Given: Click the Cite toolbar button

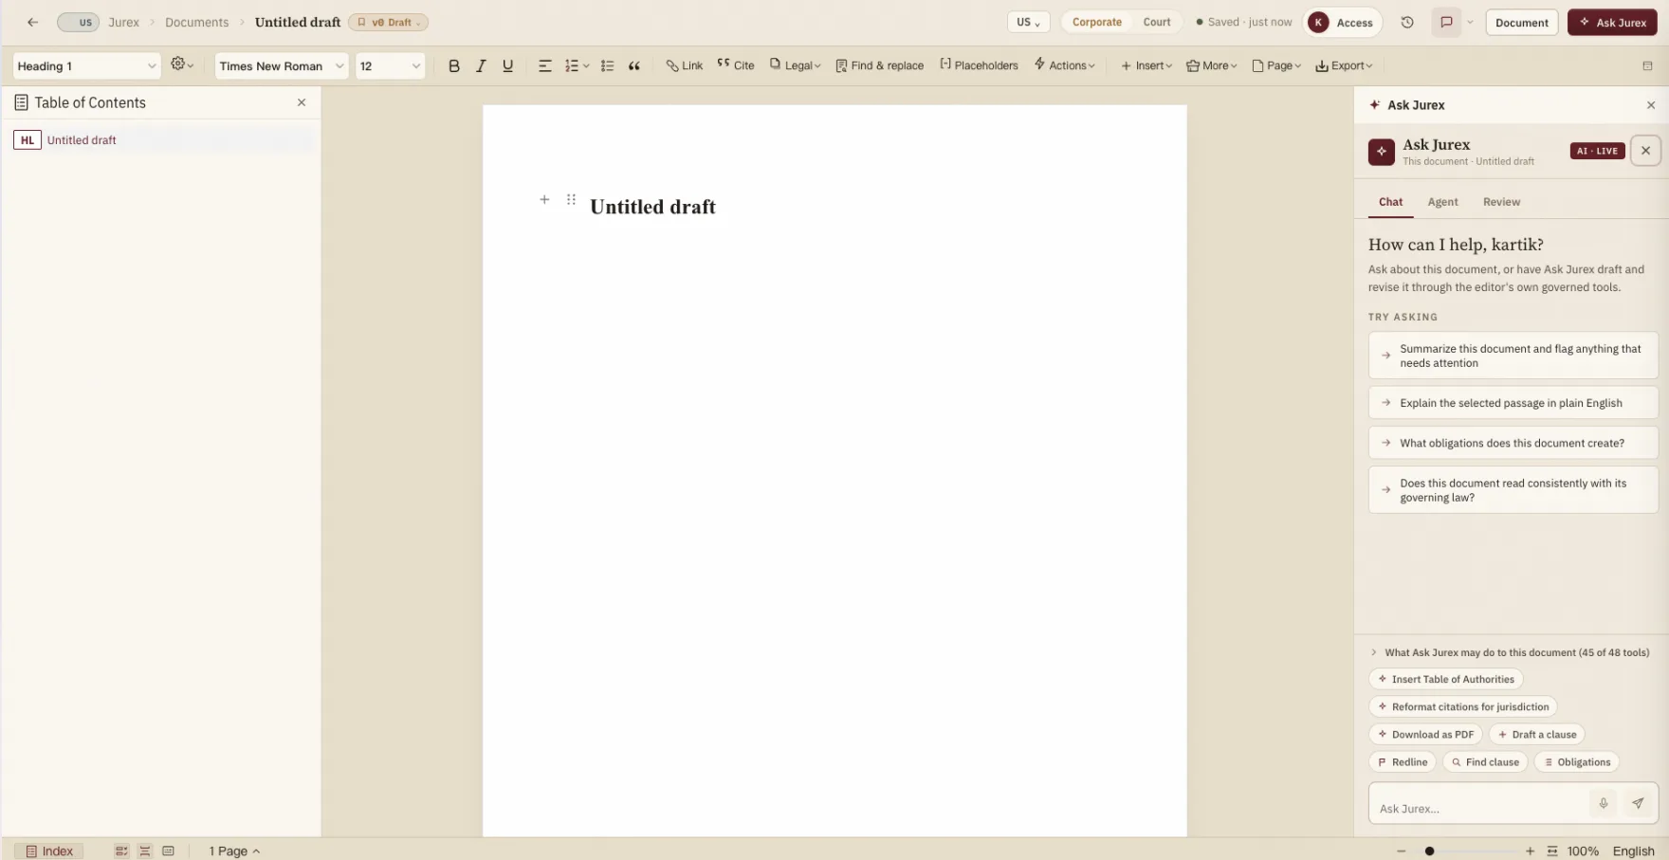Looking at the screenshot, I should (736, 65).
